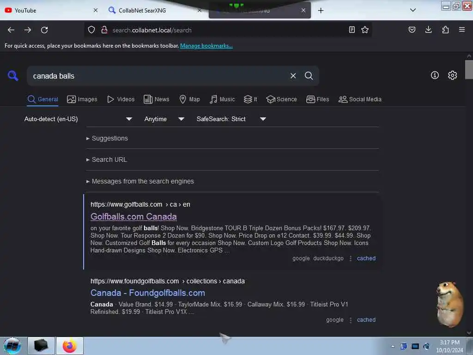Focus the canada balls search field
This screenshot has height=355, width=473.
[x=158, y=76]
